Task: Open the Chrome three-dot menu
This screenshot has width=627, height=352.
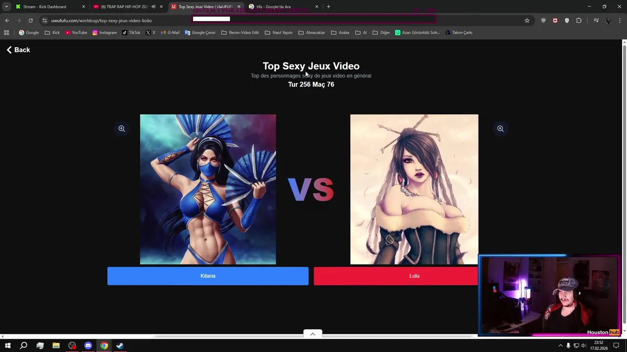Action: coord(620,21)
